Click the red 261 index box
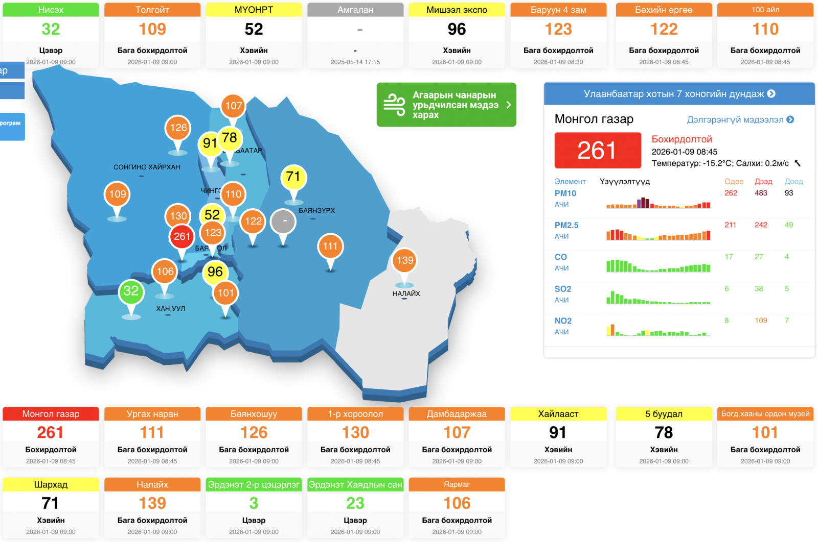This screenshot has width=818, height=542. pos(597,151)
